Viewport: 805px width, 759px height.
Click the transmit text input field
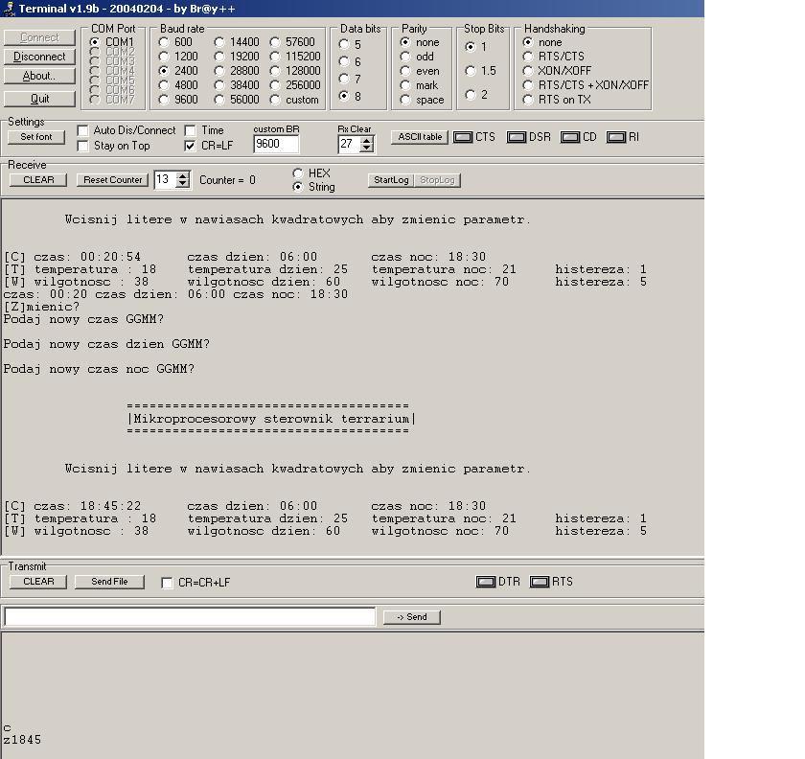coord(190,617)
